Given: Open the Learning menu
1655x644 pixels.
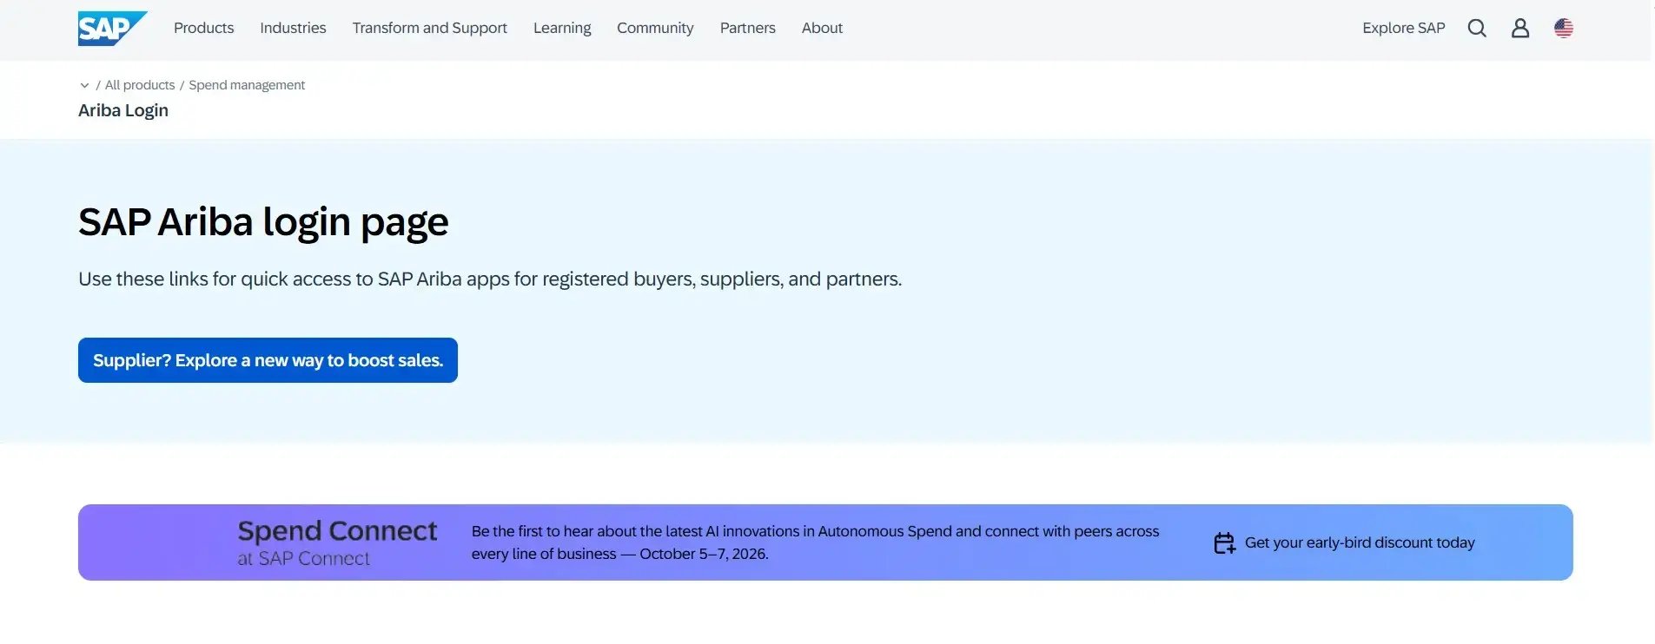Looking at the screenshot, I should (x=562, y=28).
